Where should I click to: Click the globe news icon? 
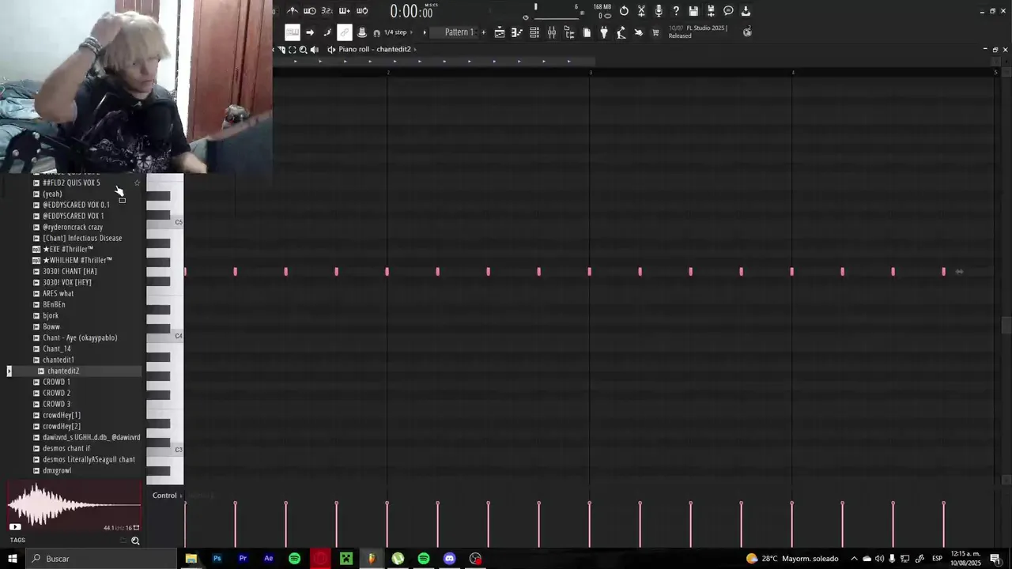tap(747, 32)
